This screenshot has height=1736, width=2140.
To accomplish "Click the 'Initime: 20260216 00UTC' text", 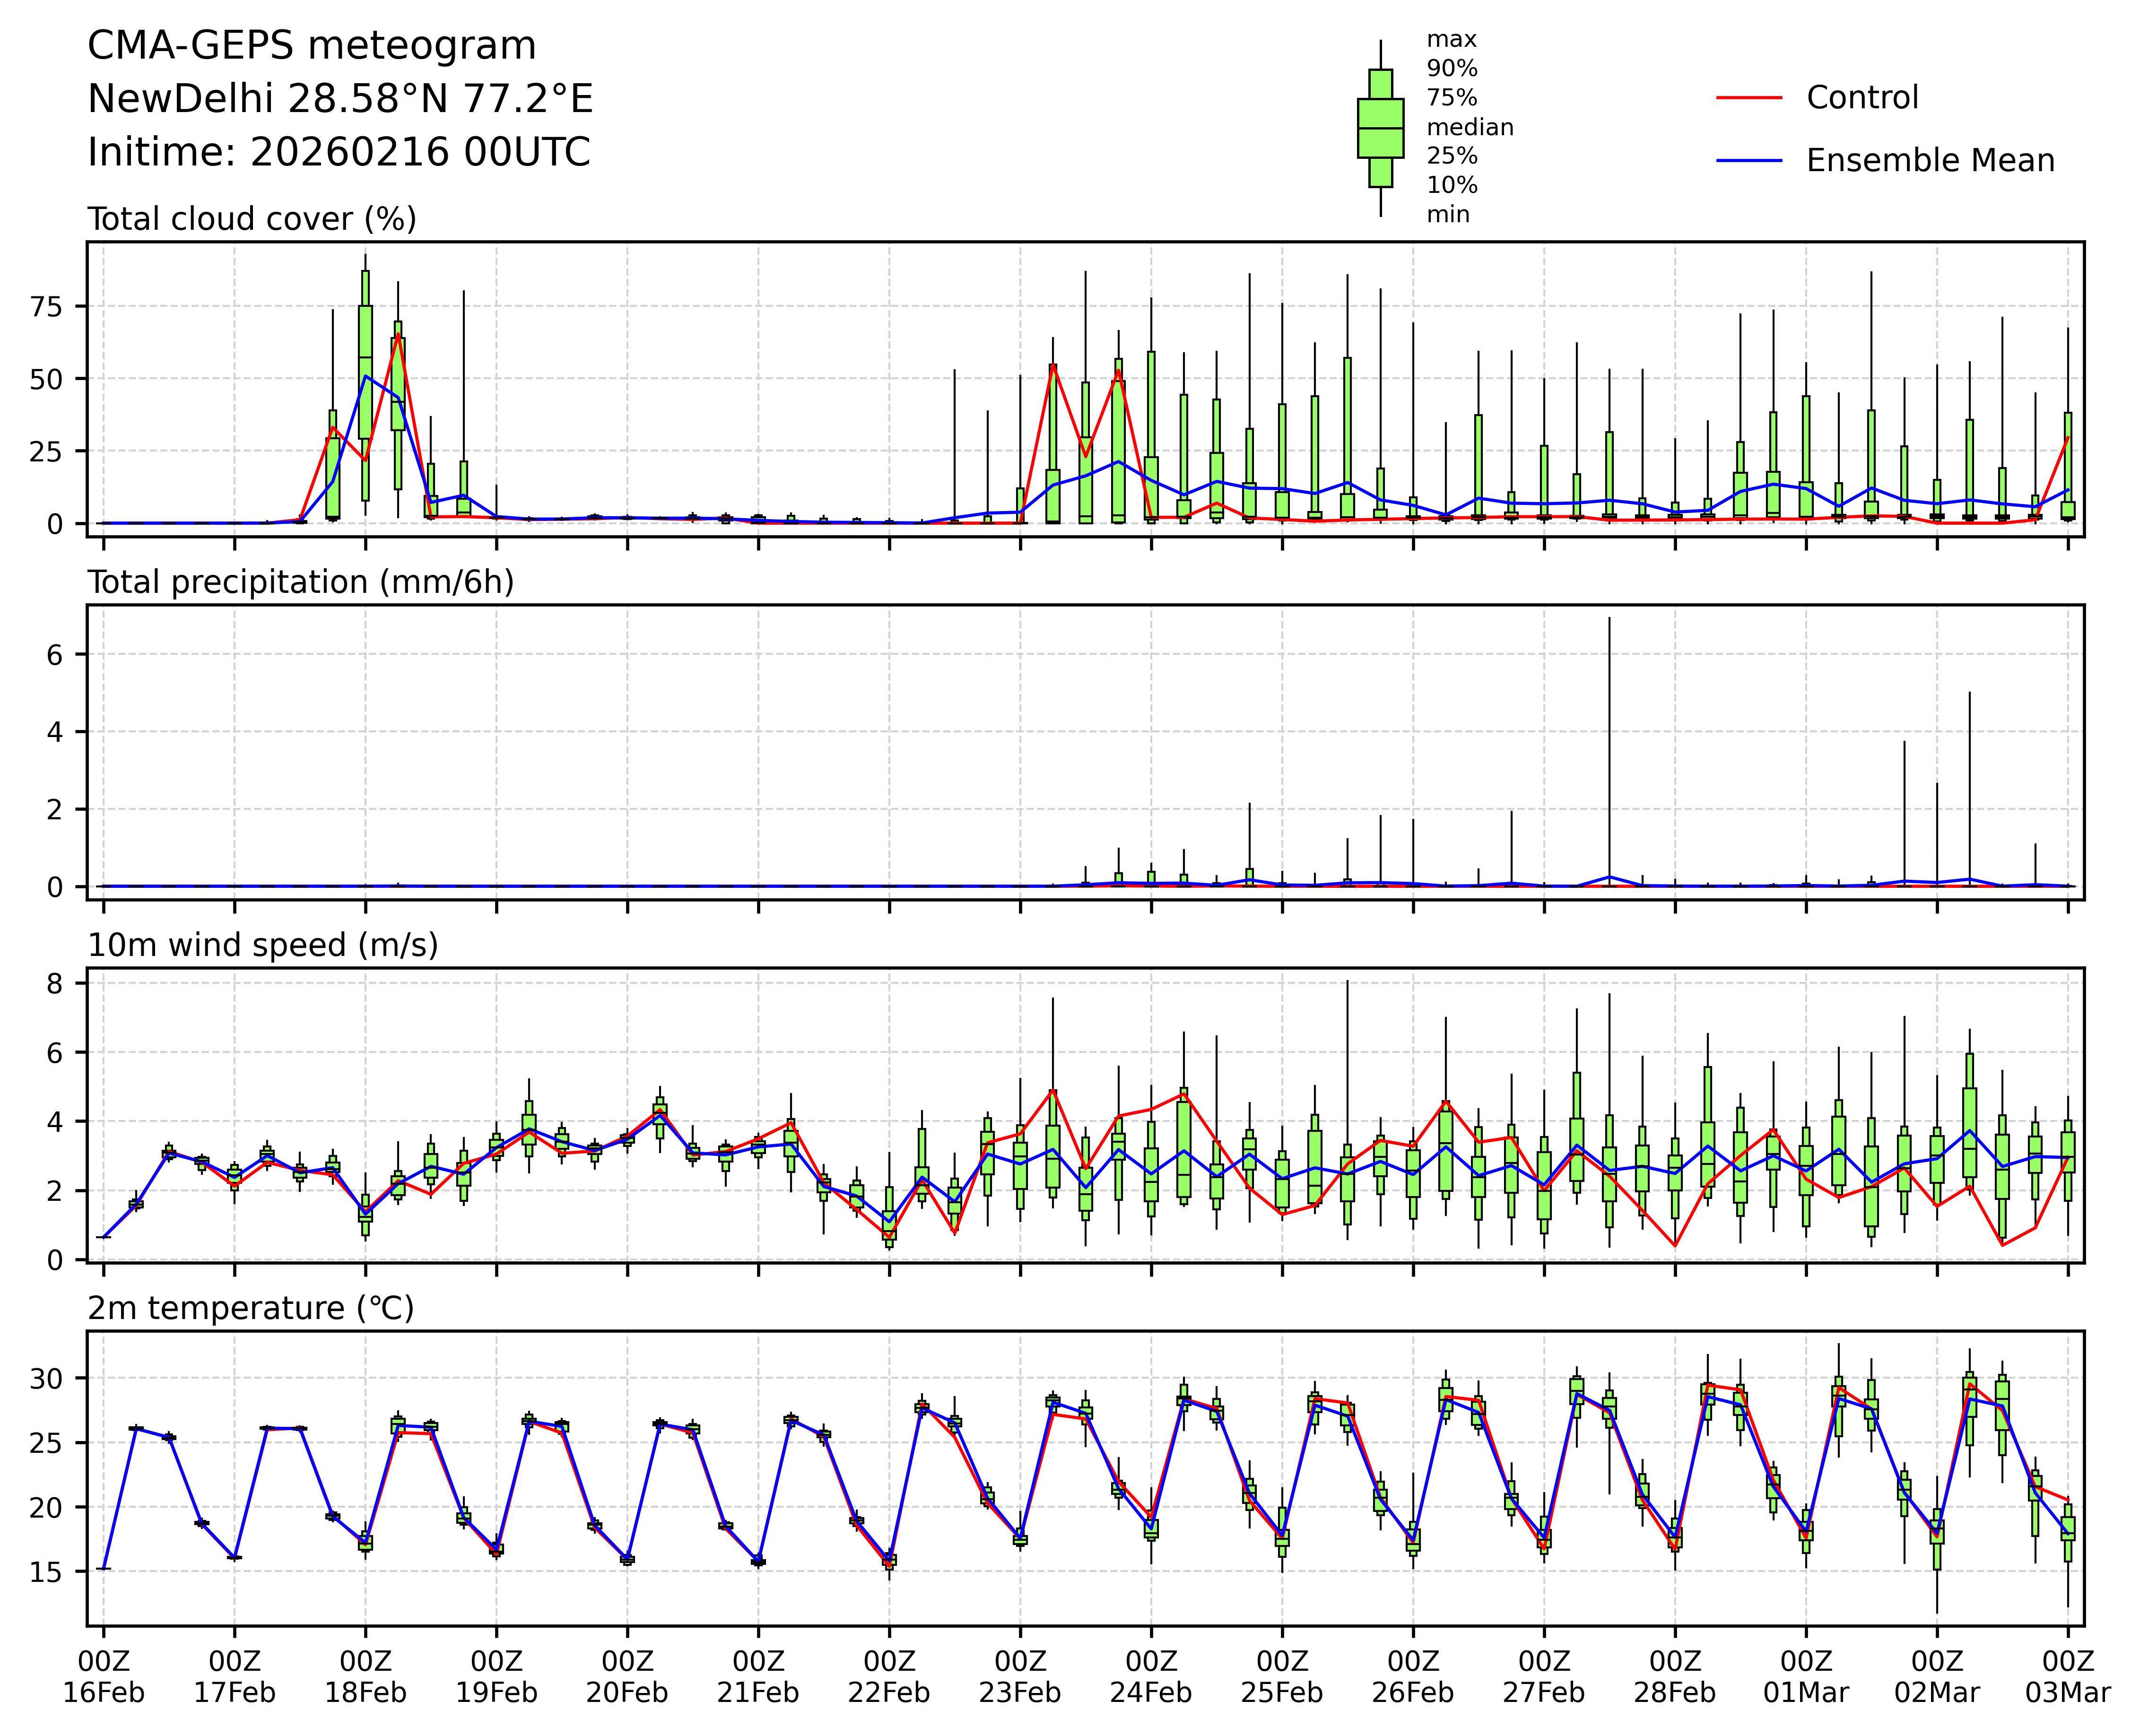I will click(x=339, y=152).
